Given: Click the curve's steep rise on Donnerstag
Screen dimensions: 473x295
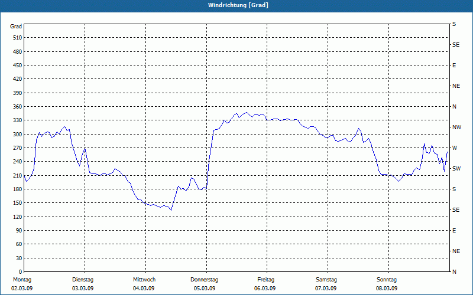Looking at the screenshot, I should [210, 156].
